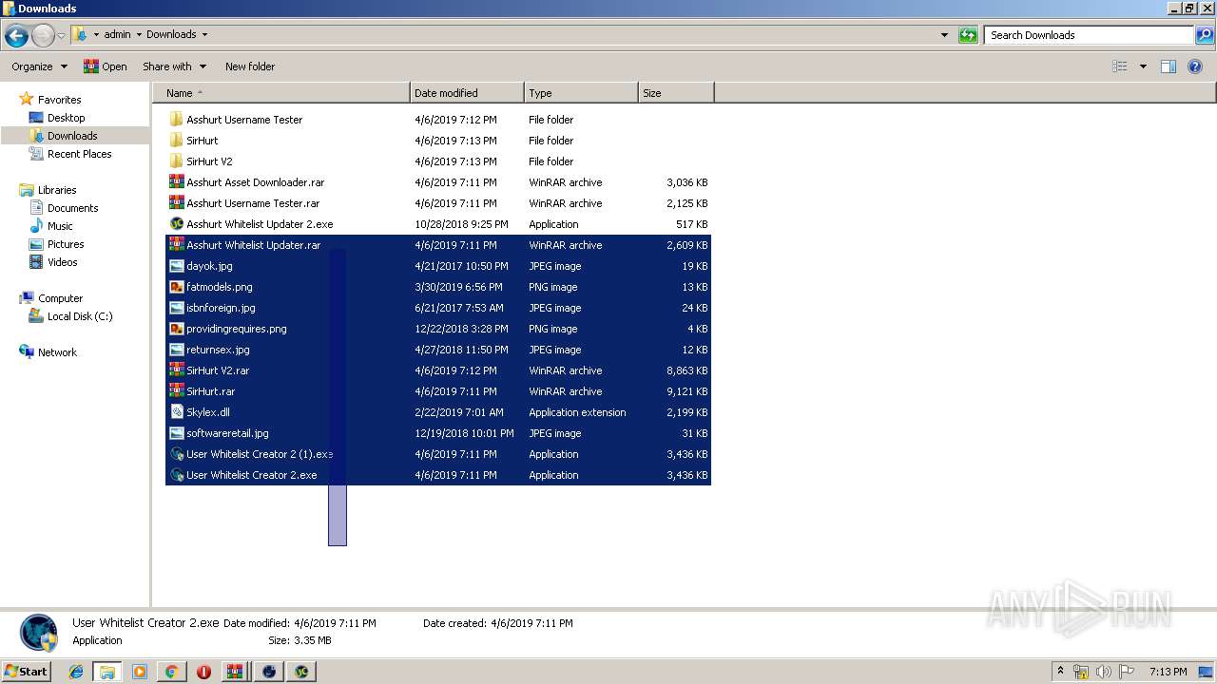Open Music library

(x=60, y=226)
